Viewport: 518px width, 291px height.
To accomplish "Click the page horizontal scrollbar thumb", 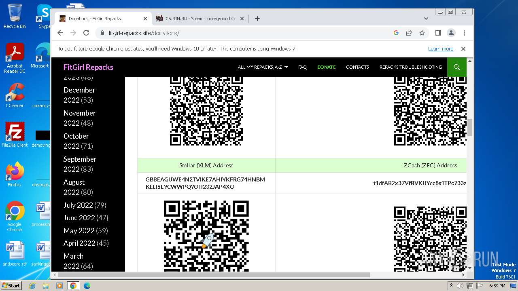I will (214, 275).
